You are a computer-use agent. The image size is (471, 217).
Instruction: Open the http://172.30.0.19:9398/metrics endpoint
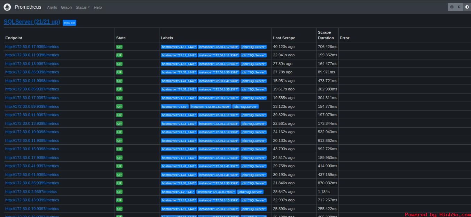pos(32,132)
